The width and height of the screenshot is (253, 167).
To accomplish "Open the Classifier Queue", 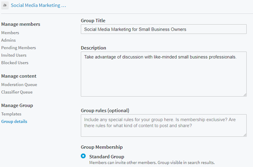I will [x=17, y=92].
